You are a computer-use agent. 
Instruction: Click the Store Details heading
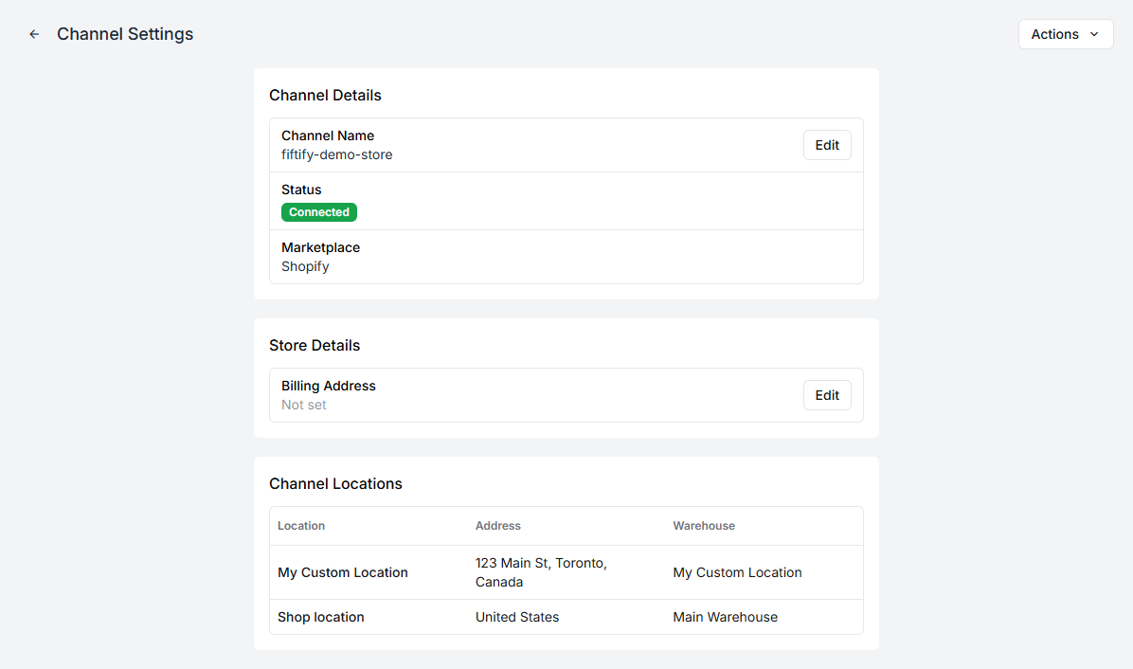[x=315, y=345]
